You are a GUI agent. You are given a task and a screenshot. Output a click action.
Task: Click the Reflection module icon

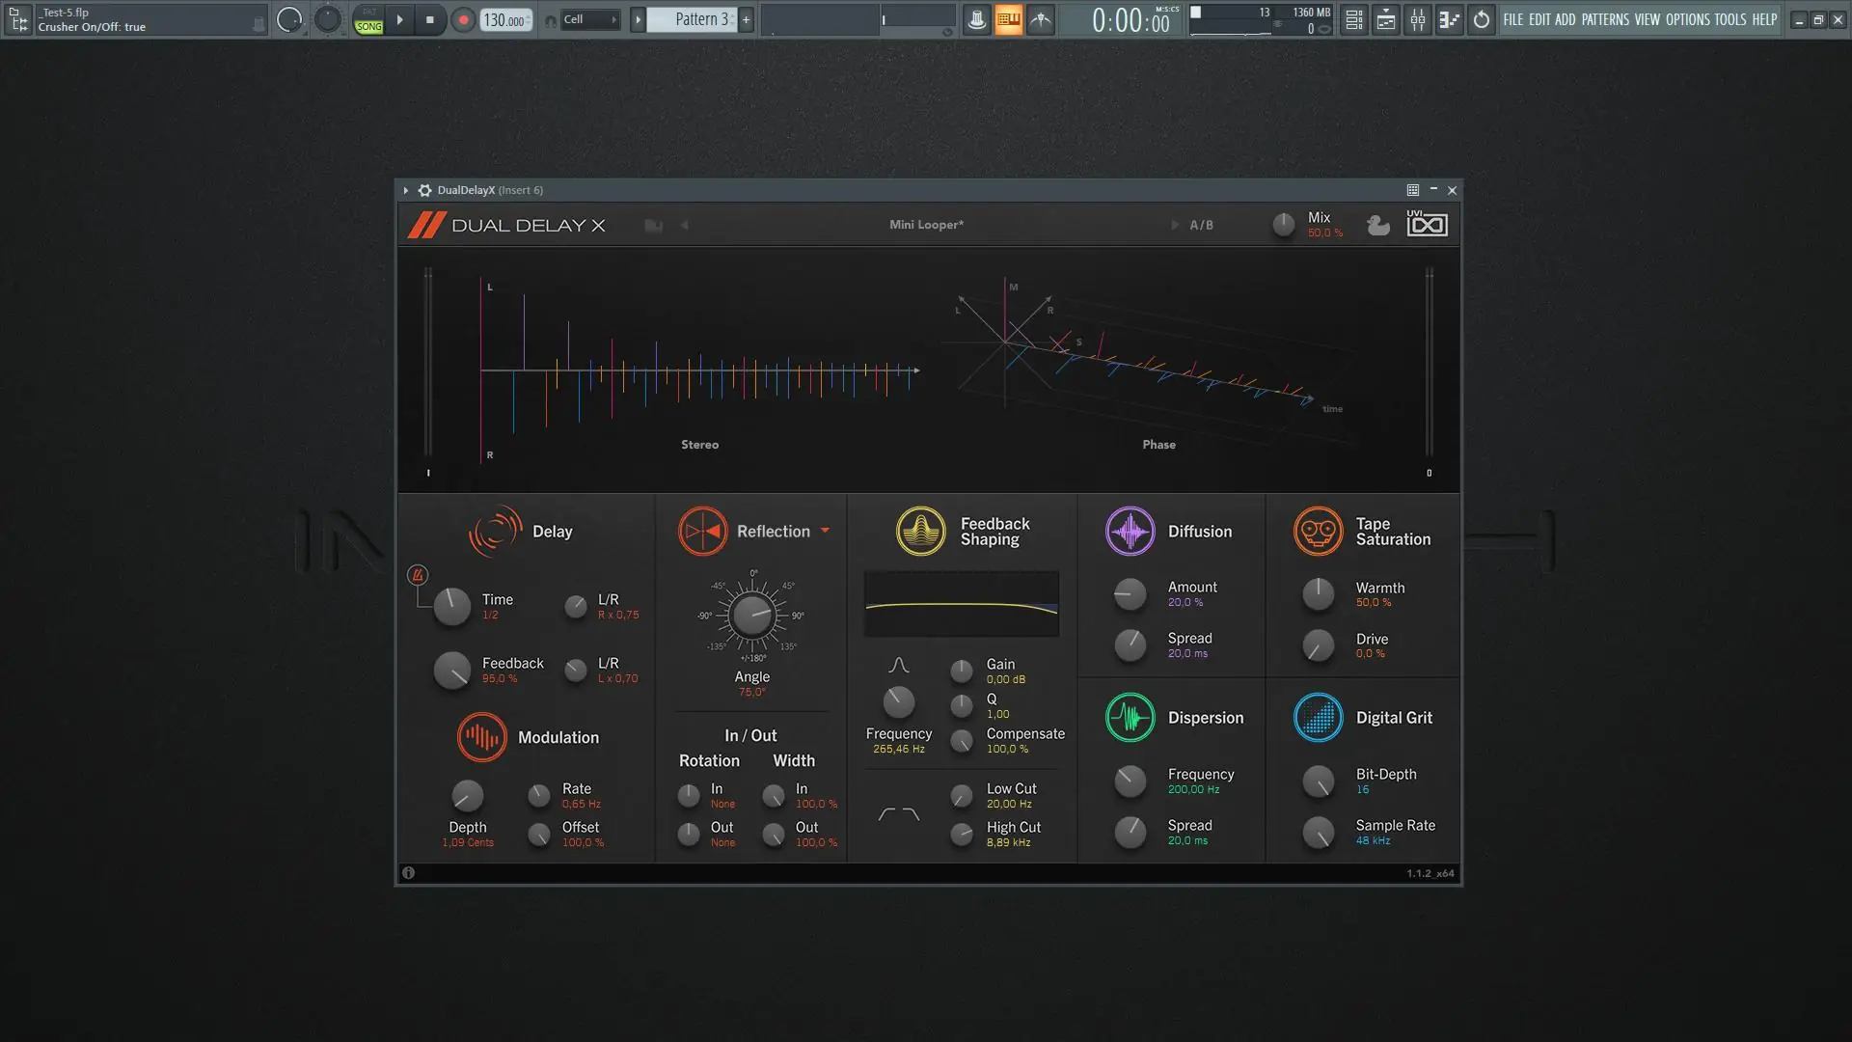[x=702, y=532]
